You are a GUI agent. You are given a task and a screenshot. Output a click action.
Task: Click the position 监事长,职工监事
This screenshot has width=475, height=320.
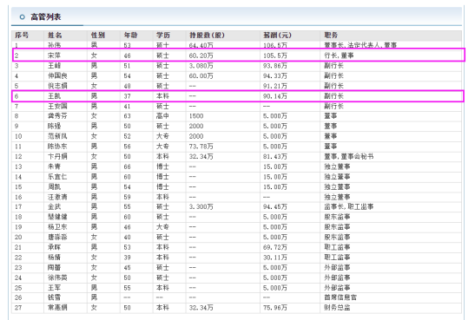click(x=349, y=207)
